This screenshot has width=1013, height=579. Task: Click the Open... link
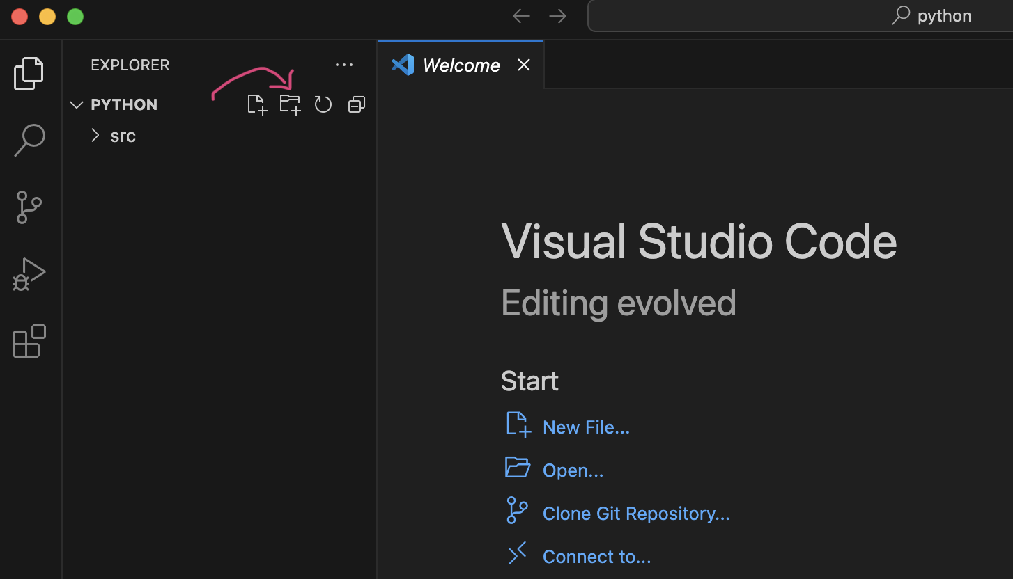[573, 470]
